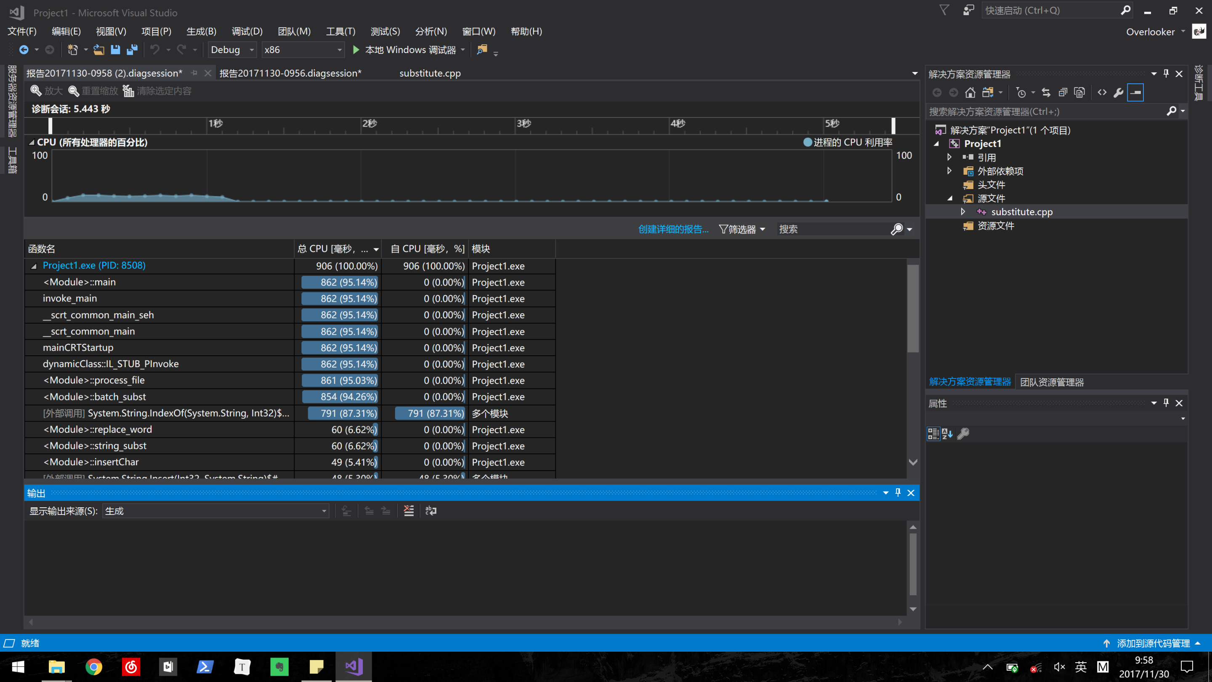Sort by the 函数名 column header
The height and width of the screenshot is (682, 1212).
[159, 248]
